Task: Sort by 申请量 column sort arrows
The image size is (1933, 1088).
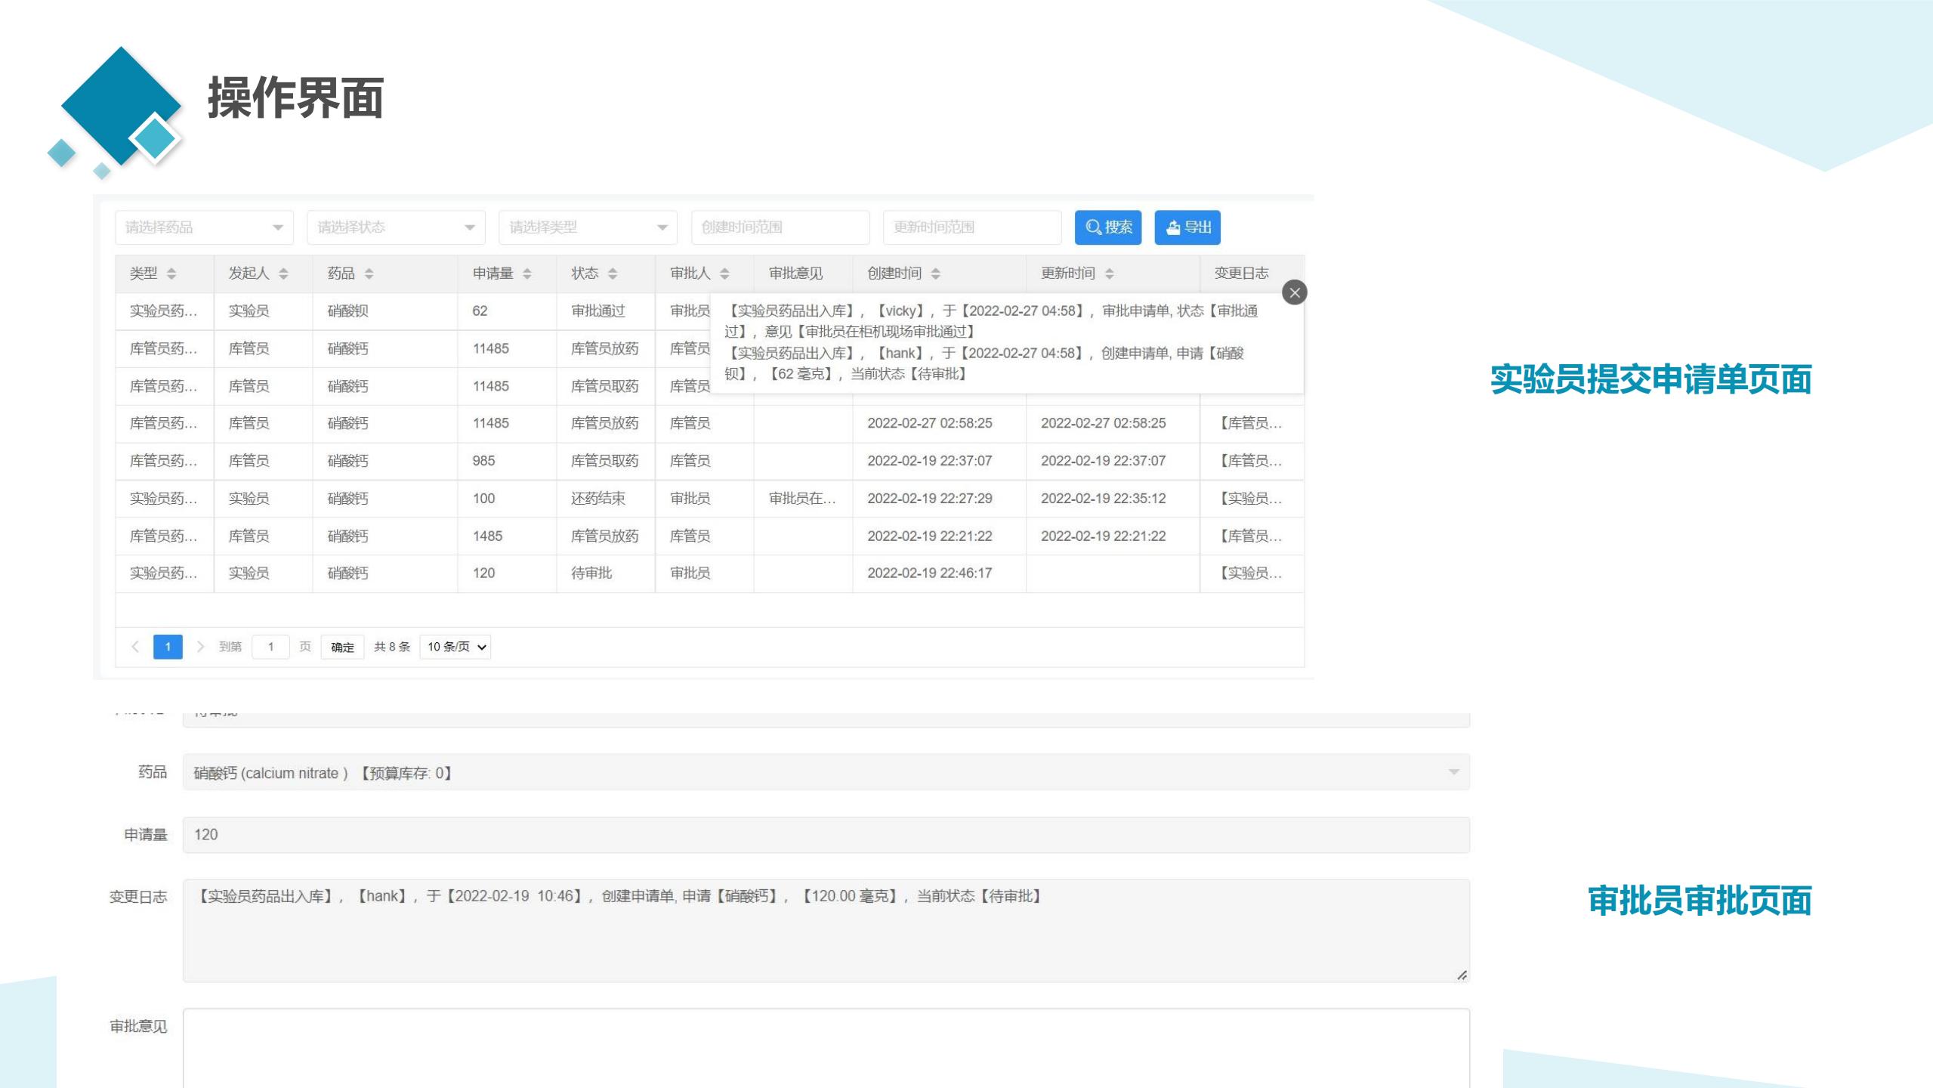Action: 527,274
